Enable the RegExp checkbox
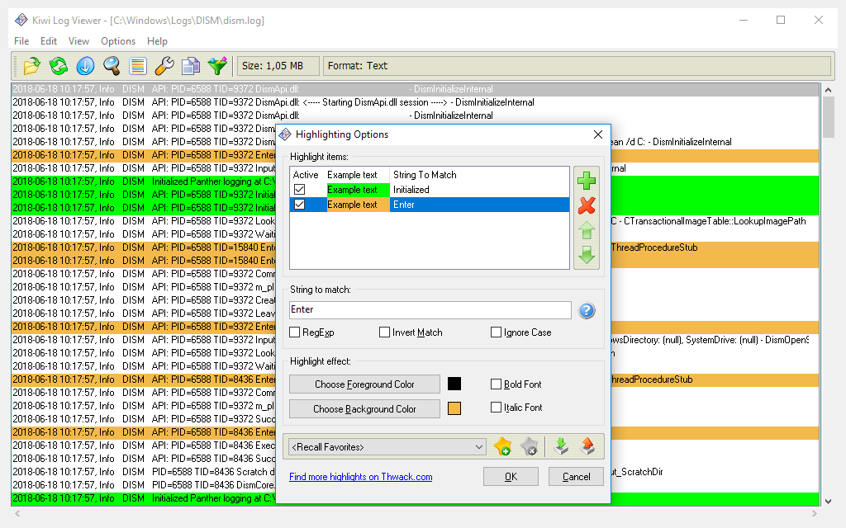This screenshot has width=846, height=528. [293, 332]
